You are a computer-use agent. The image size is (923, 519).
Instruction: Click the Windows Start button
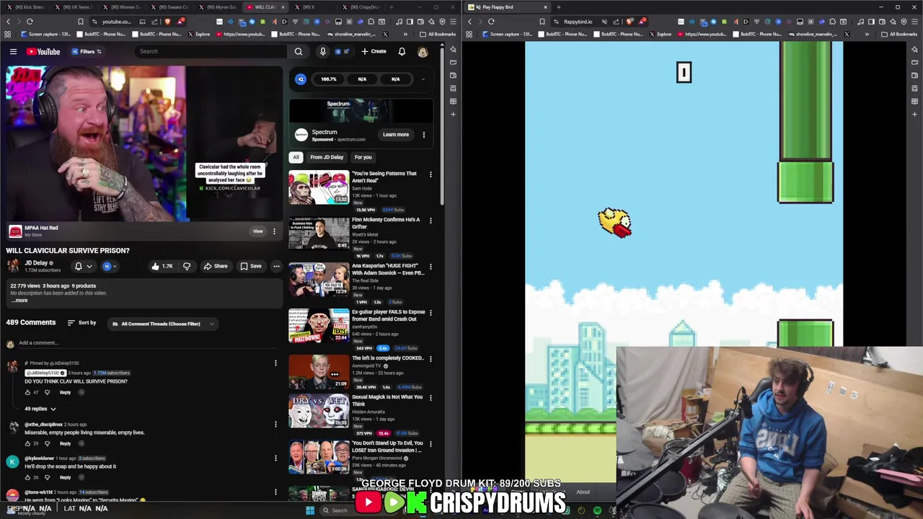pyautogui.click(x=310, y=510)
